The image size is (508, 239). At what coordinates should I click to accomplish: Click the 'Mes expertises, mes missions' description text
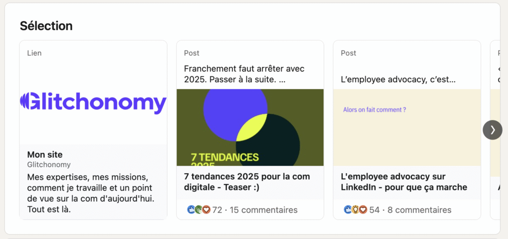pos(91,193)
